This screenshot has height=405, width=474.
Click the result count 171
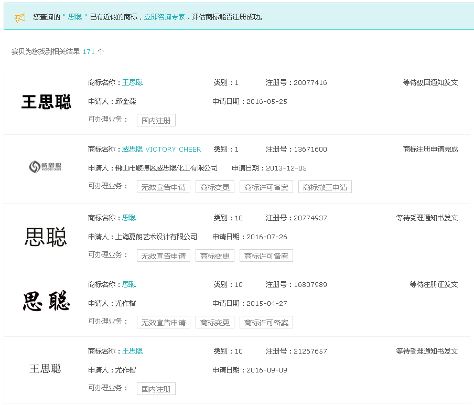click(89, 52)
